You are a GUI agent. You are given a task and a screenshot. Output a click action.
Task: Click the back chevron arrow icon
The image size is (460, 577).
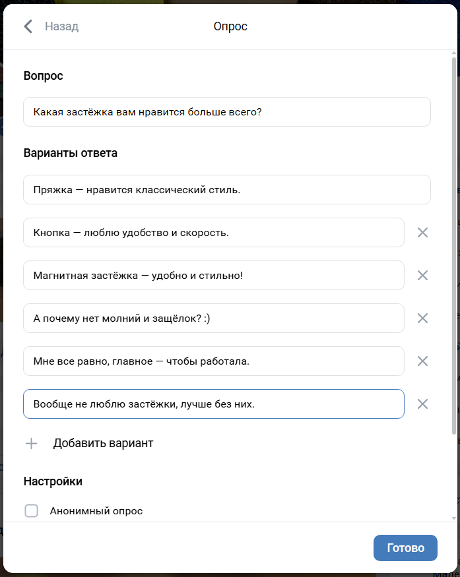tap(28, 26)
